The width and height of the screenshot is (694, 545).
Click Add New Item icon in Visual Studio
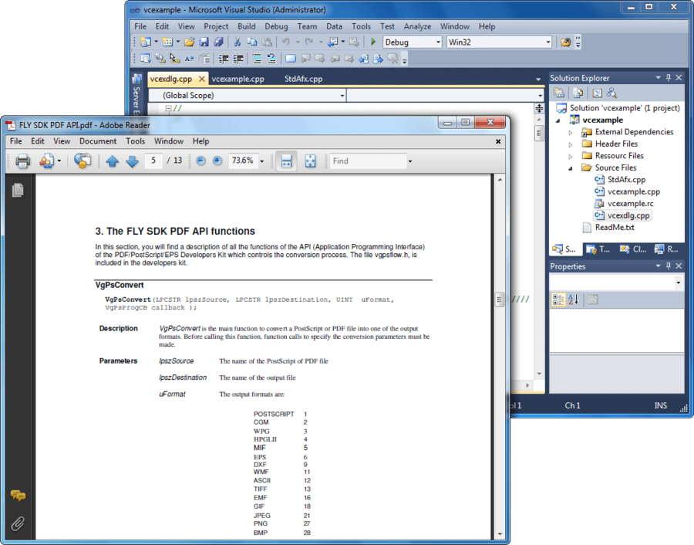click(x=167, y=42)
